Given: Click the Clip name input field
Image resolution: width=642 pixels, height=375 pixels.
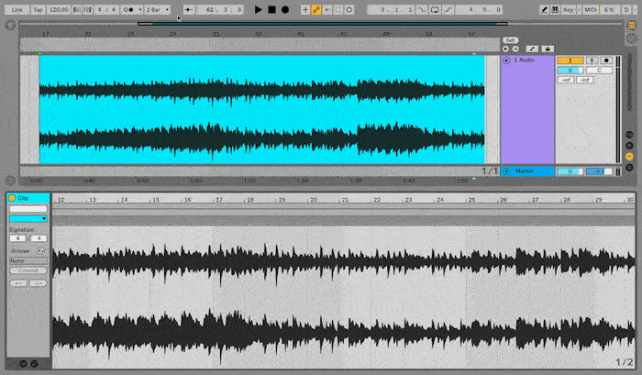Looking at the screenshot, I should click(x=28, y=209).
